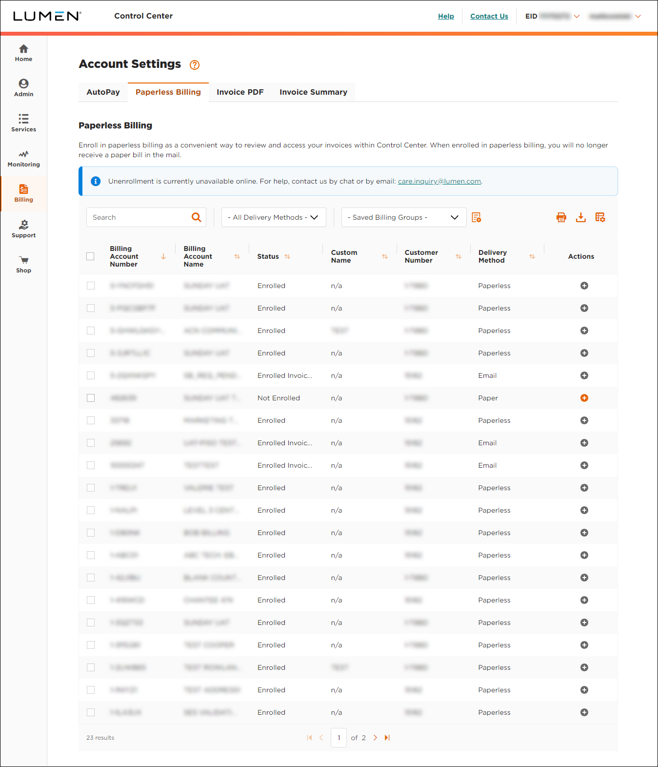Go to the next results page
The width and height of the screenshot is (658, 767).
tap(375, 738)
